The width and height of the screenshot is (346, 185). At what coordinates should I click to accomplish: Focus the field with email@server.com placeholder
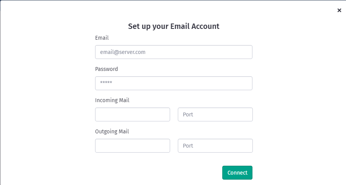pyautogui.click(x=174, y=52)
